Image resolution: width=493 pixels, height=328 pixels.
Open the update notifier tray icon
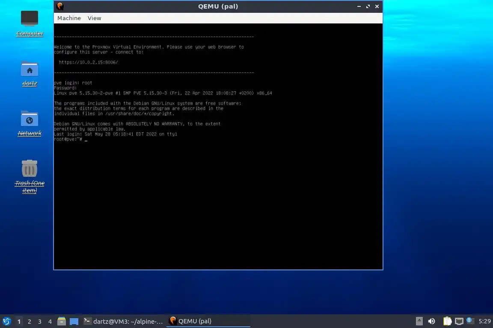(469, 320)
